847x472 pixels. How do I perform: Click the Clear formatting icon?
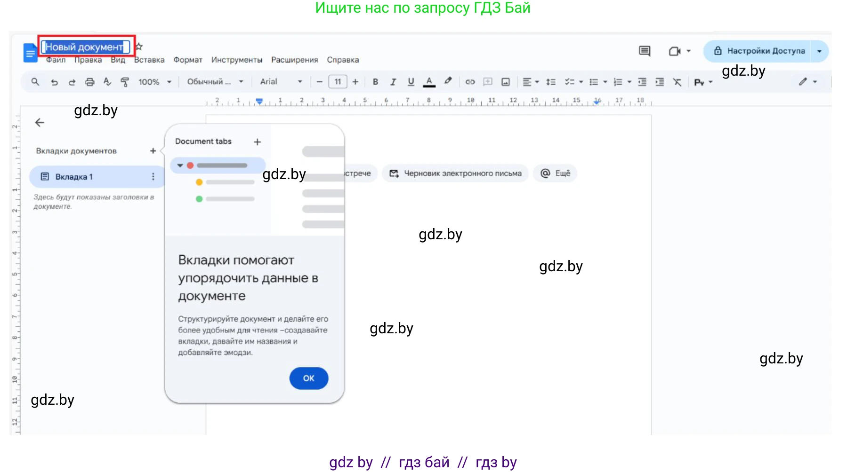(677, 82)
